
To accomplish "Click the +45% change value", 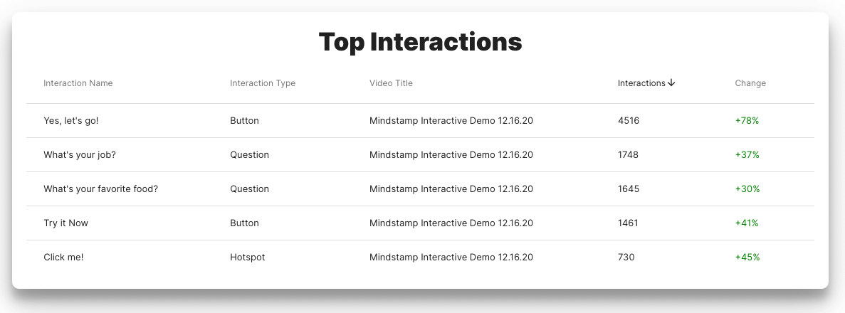I will pyautogui.click(x=747, y=258).
